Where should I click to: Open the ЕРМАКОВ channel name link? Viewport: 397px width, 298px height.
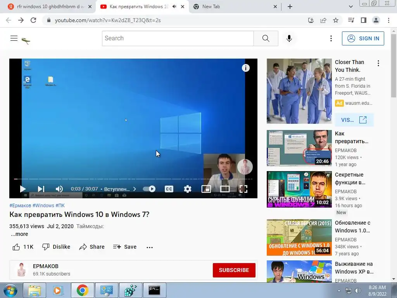(x=46, y=266)
